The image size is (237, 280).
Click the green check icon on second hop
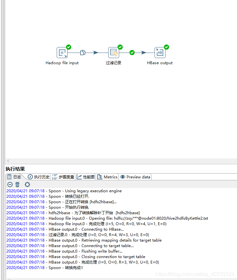132,53
